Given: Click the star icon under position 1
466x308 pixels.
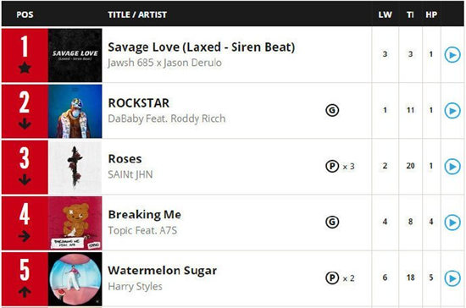Looking at the screenshot, I should tap(25, 68).
